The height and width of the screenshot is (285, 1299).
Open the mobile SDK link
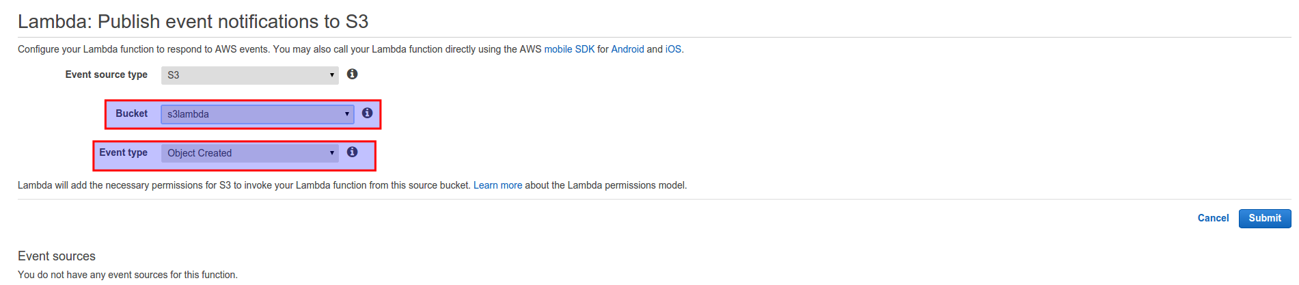[x=569, y=49]
